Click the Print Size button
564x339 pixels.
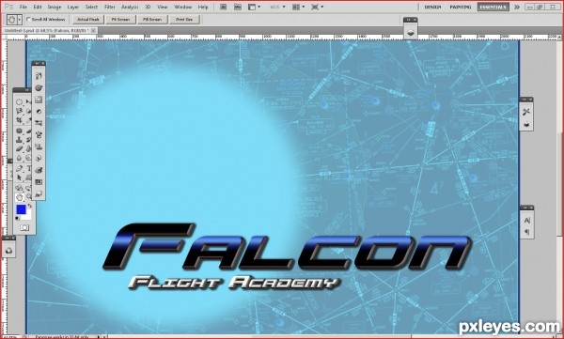[184, 20]
